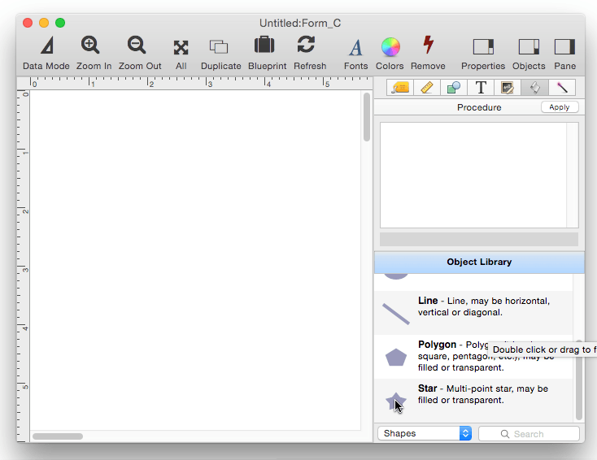Click the library Search field
The image size is (597, 460).
tap(529, 434)
